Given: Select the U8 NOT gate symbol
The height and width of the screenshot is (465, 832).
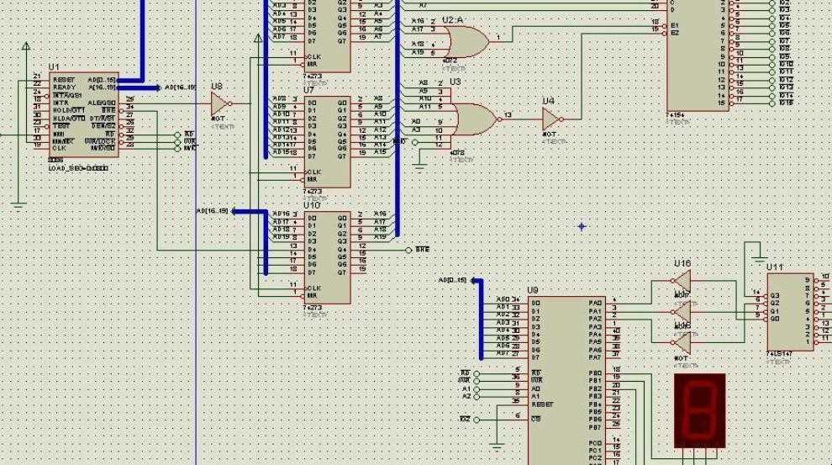Looking at the screenshot, I should point(221,103).
